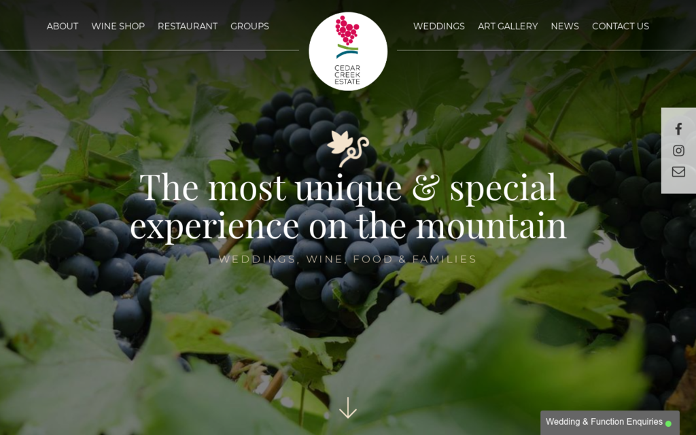Screen dimensions: 696x435
Task: Open the Weddings navigation link
Action: tap(439, 27)
